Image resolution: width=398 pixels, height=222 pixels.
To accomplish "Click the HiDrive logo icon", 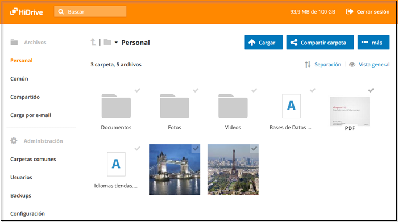I will pos(14,12).
